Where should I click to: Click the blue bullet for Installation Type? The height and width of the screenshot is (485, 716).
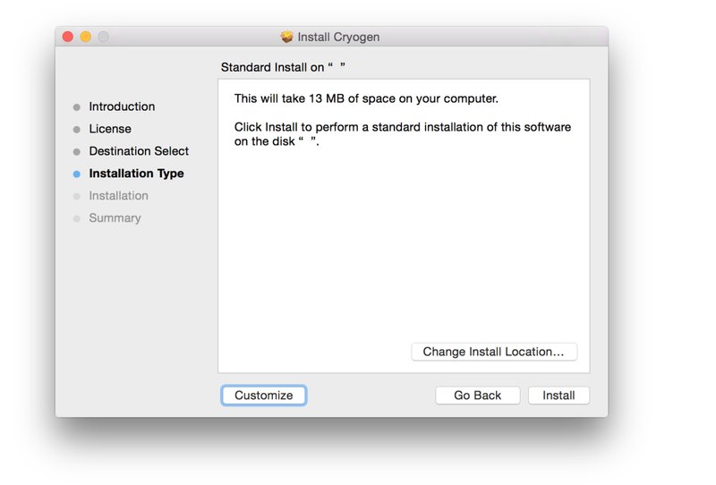coord(77,174)
